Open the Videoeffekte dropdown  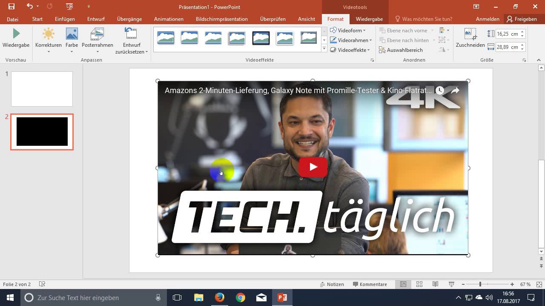350,50
